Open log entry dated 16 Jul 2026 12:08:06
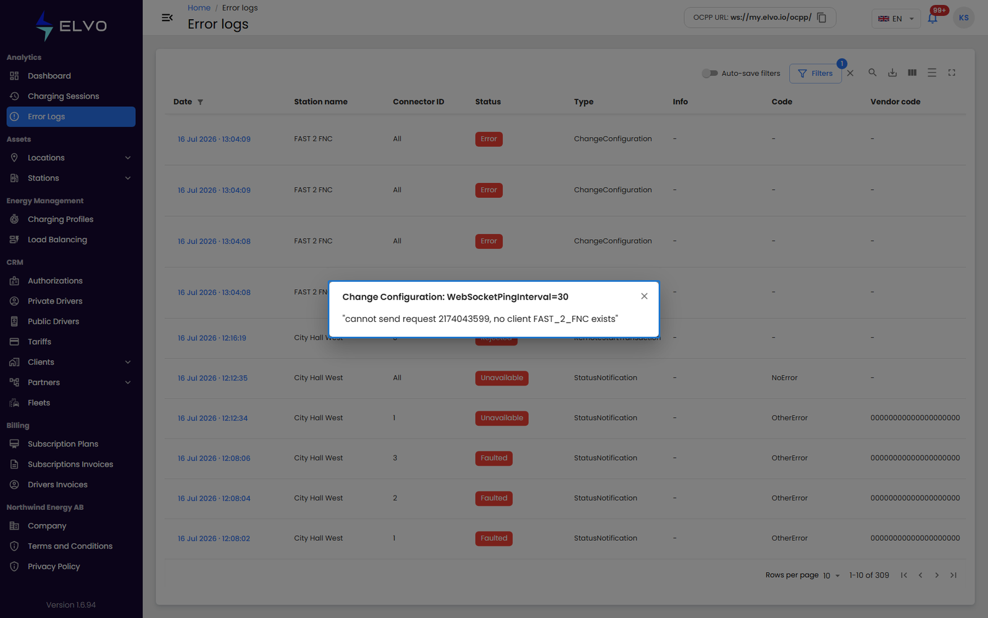This screenshot has width=988, height=618. (x=214, y=459)
